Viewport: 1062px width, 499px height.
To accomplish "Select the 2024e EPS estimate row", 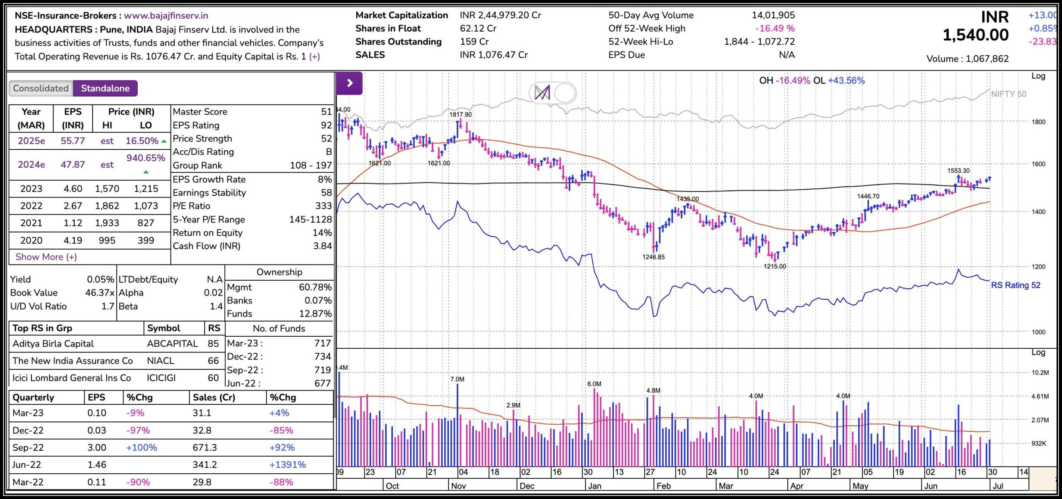I will [x=90, y=164].
